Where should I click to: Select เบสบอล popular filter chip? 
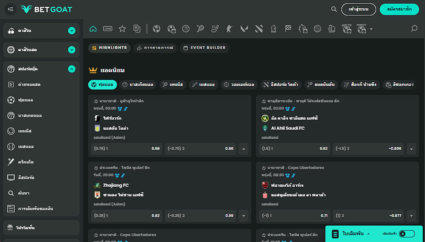pos(203,85)
